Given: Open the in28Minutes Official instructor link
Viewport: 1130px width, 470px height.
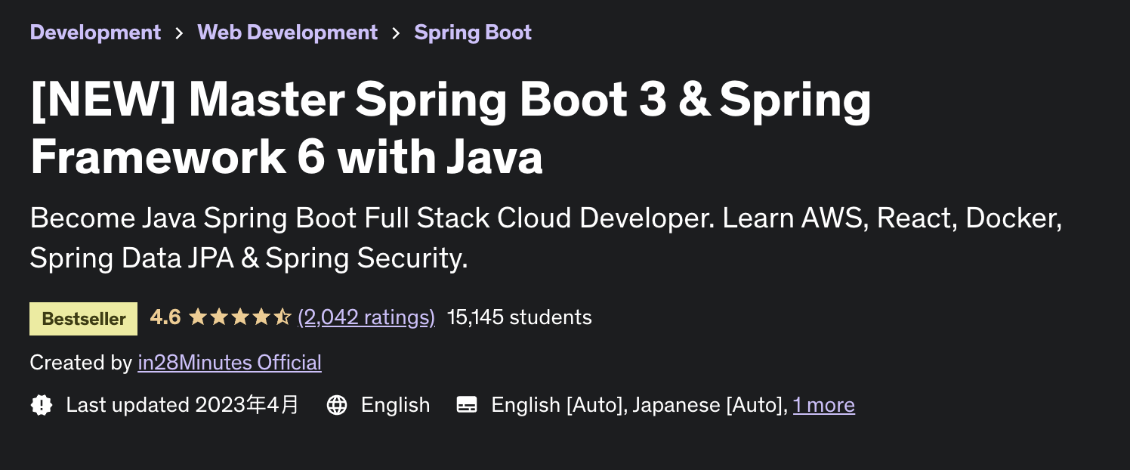Looking at the screenshot, I should click(x=230, y=363).
